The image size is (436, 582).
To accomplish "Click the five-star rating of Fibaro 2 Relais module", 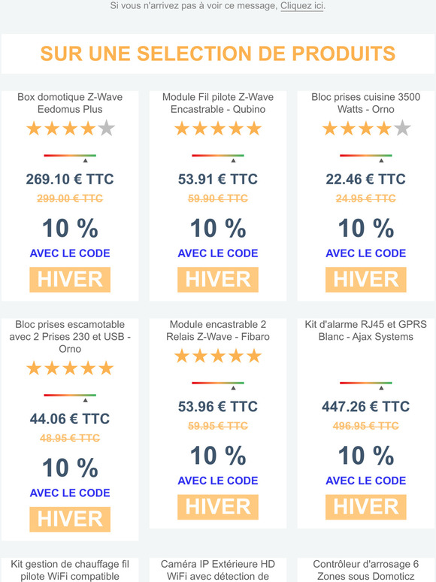I will tap(218, 356).
